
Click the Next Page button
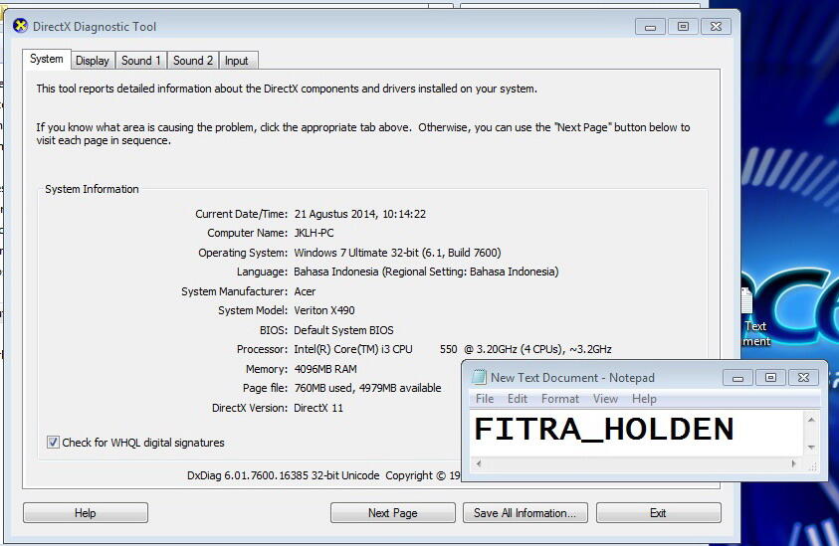pos(393,513)
